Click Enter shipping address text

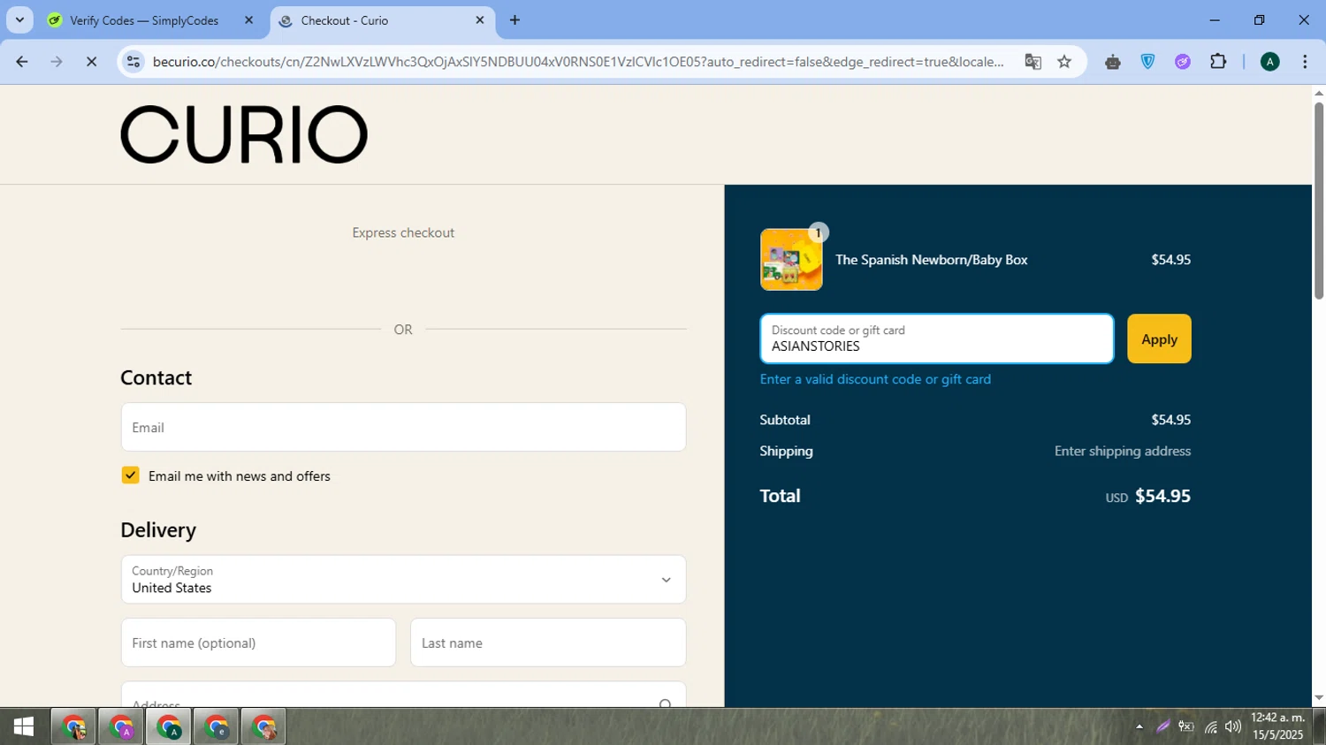click(1123, 451)
